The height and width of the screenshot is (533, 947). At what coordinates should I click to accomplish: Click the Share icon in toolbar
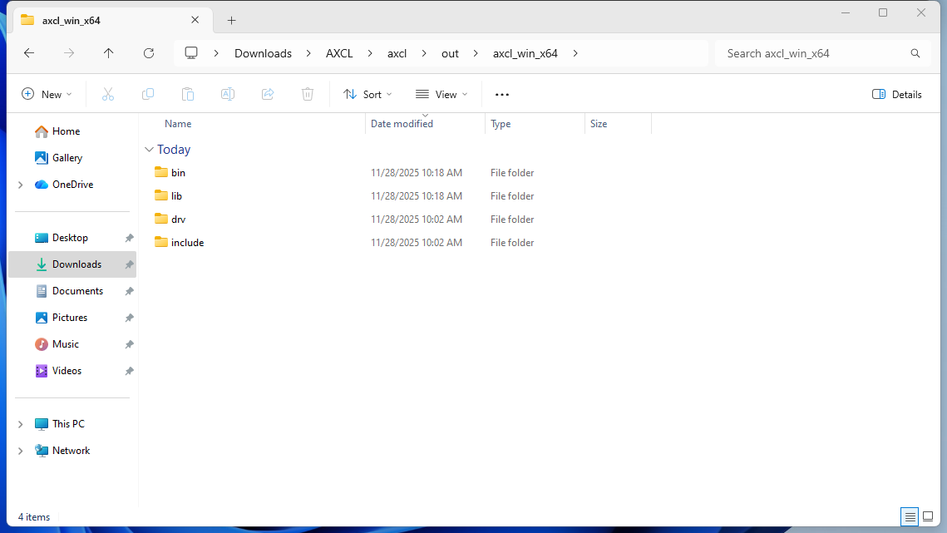pos(268,94)
